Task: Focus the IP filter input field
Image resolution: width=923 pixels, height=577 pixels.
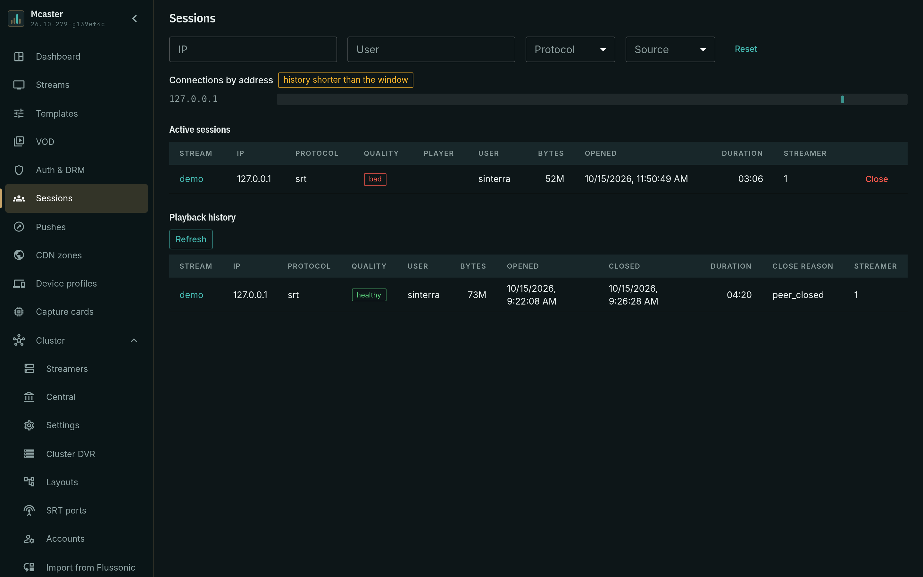Action: pyautogui.click(x=253, y=49)
